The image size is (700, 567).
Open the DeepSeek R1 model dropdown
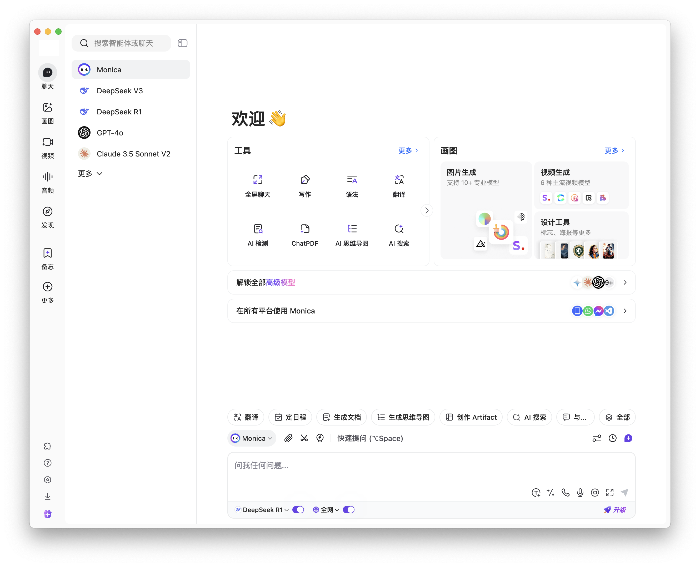tap(262, 509)
